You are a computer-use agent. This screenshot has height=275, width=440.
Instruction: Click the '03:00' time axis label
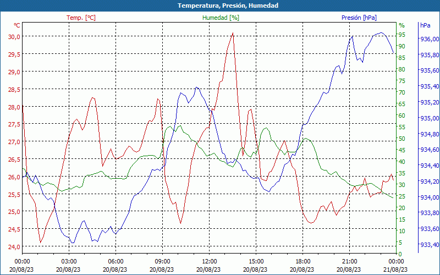pyautogui.click(x=69, y=262)
